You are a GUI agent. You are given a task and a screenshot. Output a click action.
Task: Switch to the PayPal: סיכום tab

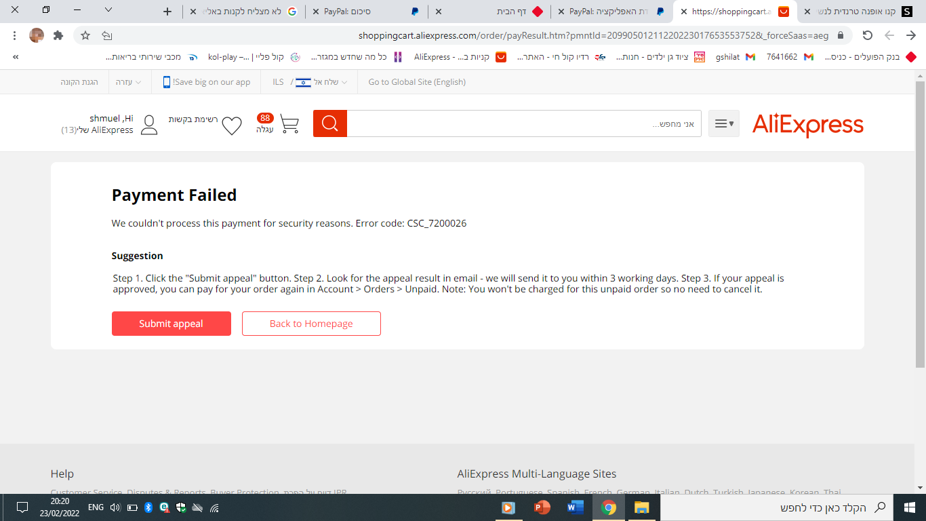367,12
